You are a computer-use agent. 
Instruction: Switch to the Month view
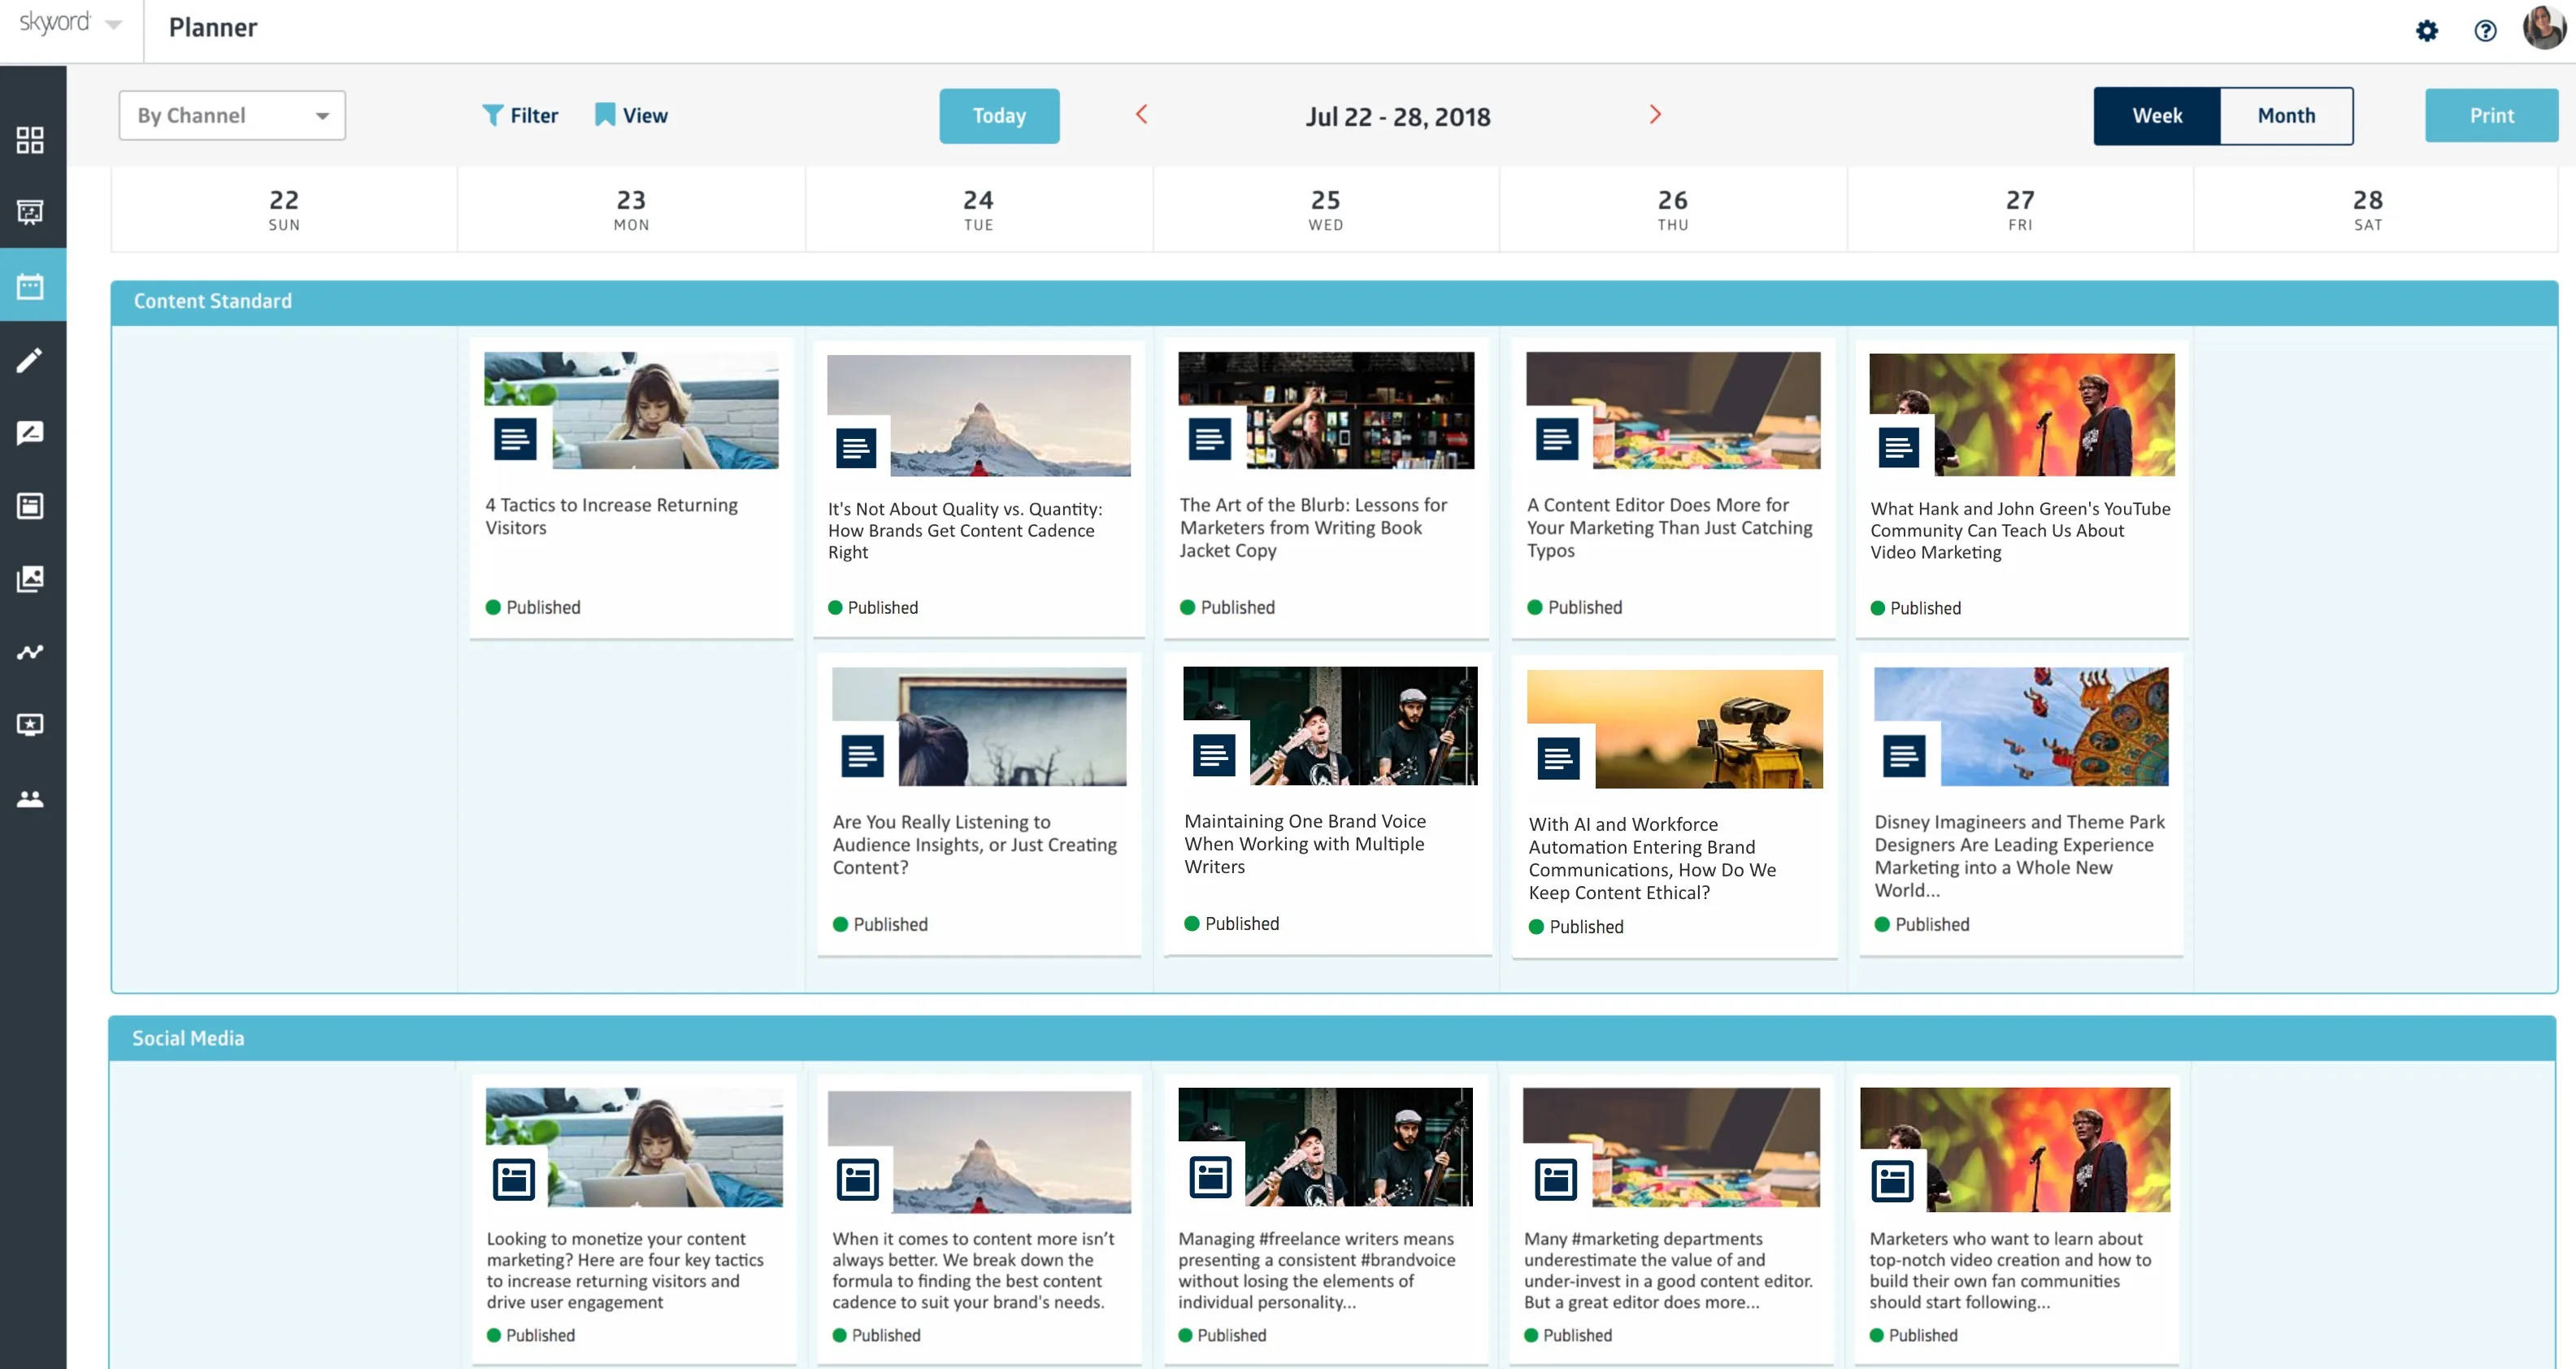point(2286,115)
